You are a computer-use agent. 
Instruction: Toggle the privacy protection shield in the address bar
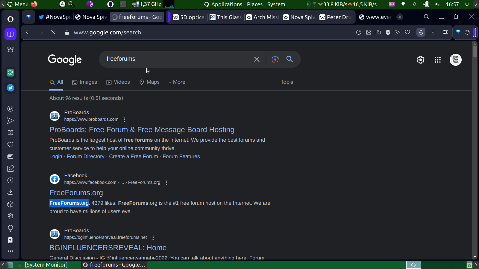[x=388, y=32]
